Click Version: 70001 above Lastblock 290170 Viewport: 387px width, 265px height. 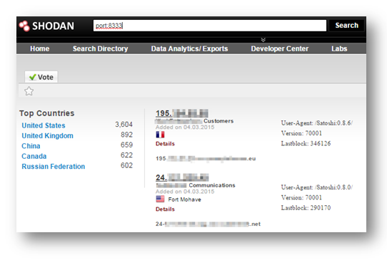[x=301, y=197]
